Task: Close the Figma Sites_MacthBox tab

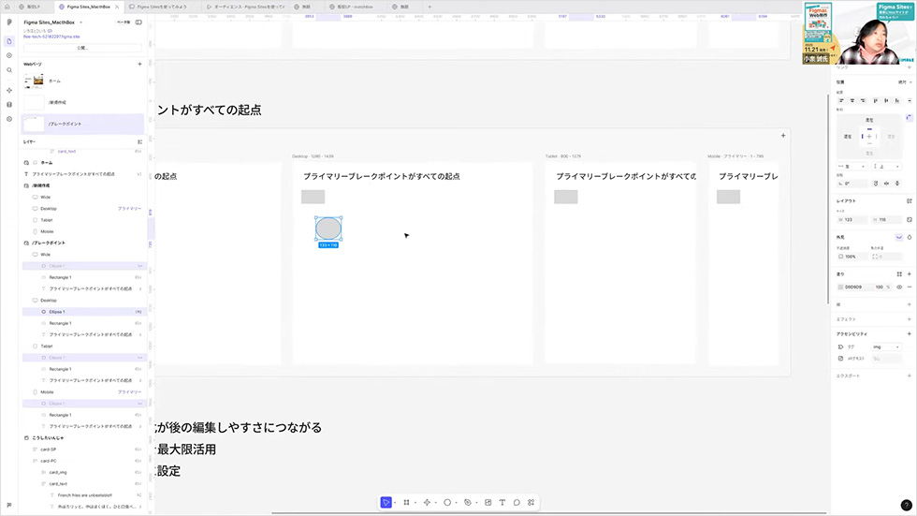Action: pyautogui.click(x=117, y=7)
